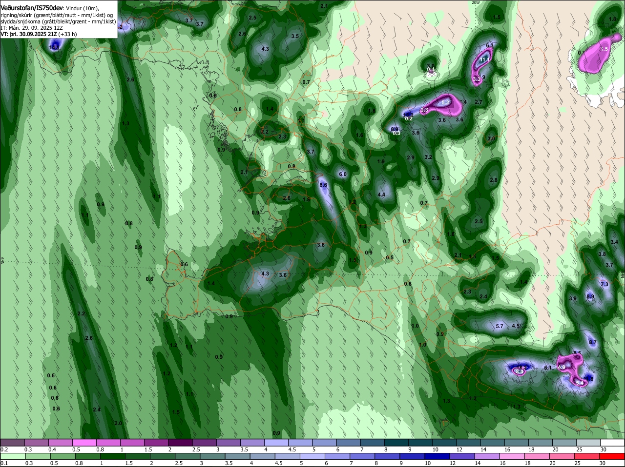625x467 pixels.
Task: Click the 3.4 value label on the map
Action: [614, 242]
